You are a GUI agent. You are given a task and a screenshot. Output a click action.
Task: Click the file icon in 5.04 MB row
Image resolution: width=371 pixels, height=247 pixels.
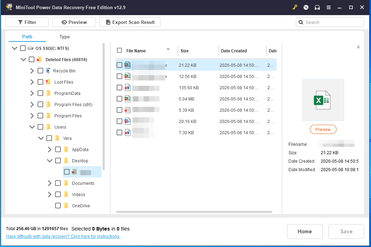[128, 99]
